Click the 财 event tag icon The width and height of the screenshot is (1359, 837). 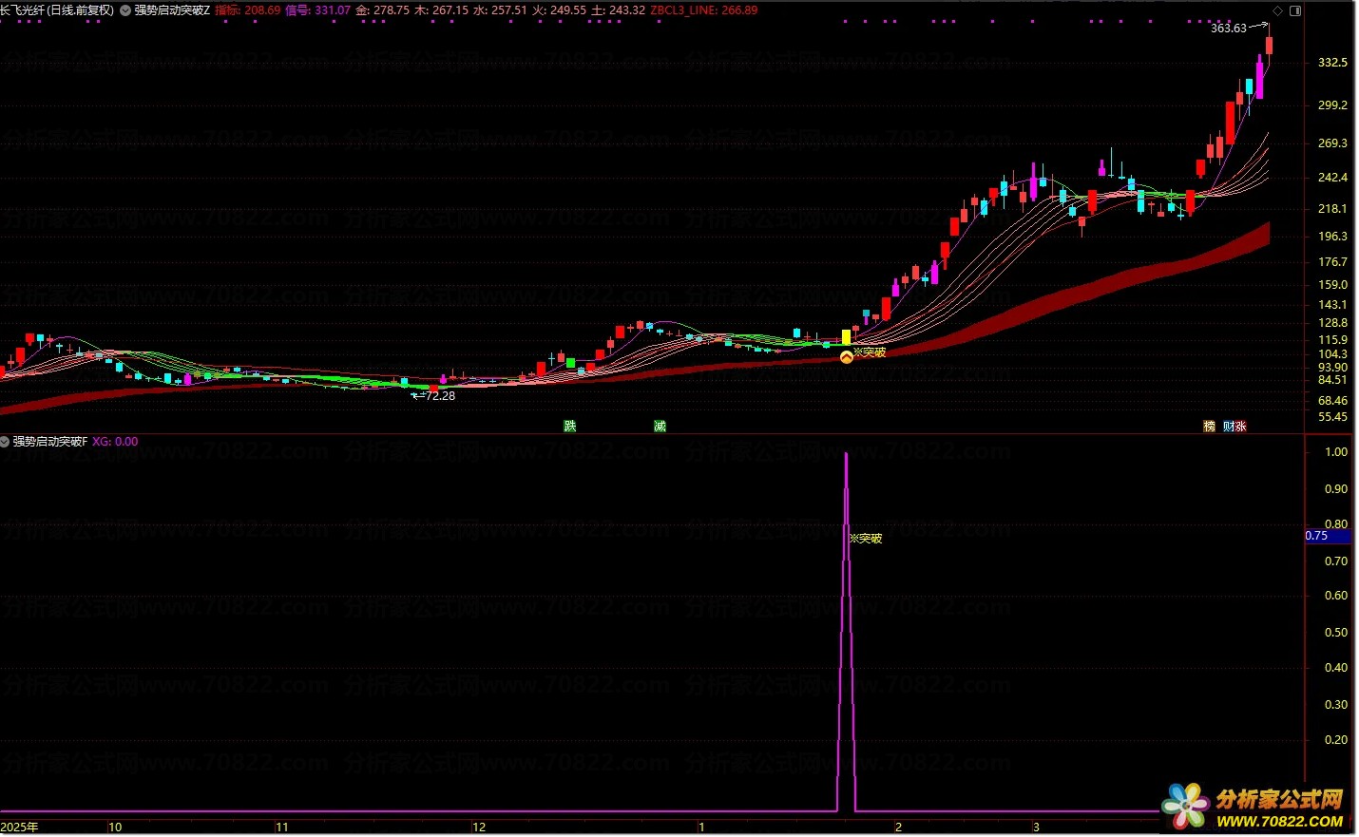point(1229,427)
